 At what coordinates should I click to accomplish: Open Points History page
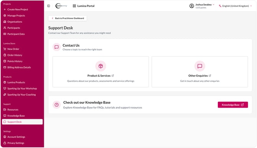(x=22, y=61)
